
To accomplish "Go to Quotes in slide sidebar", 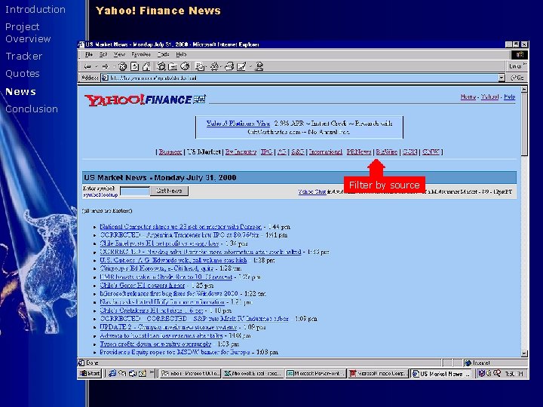I will (23, 73).
